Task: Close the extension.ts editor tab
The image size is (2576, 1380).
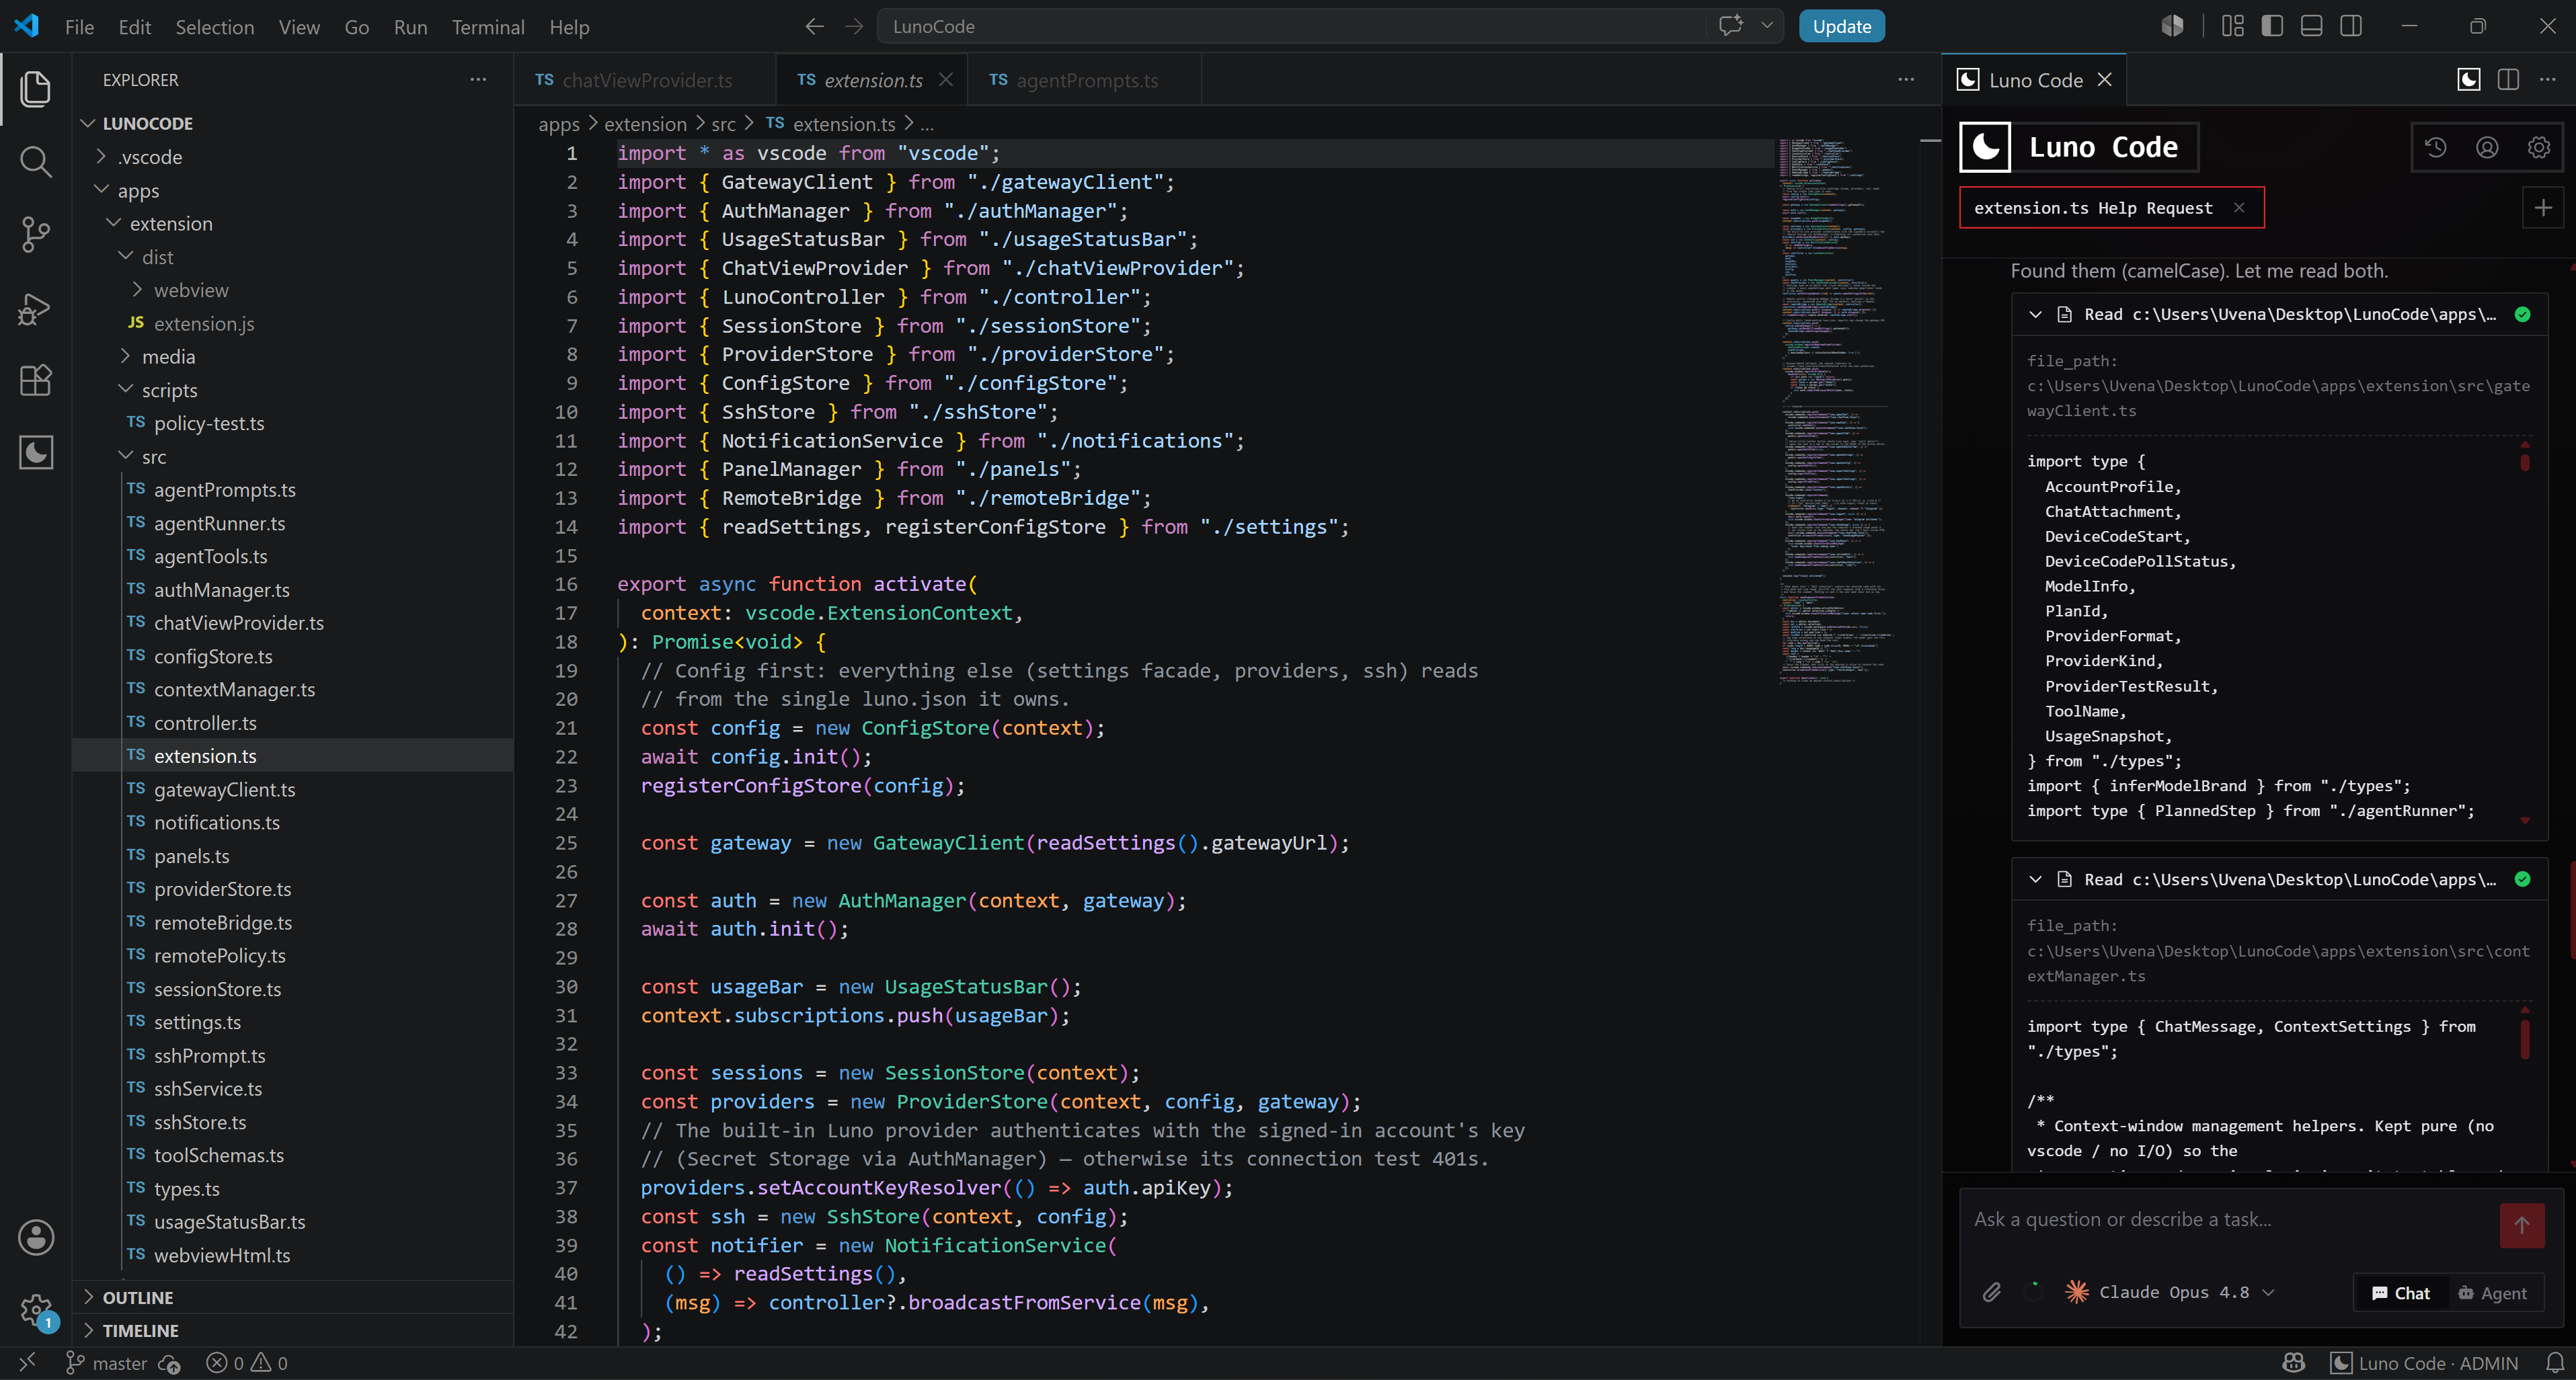Action: (x=945, y=80)
